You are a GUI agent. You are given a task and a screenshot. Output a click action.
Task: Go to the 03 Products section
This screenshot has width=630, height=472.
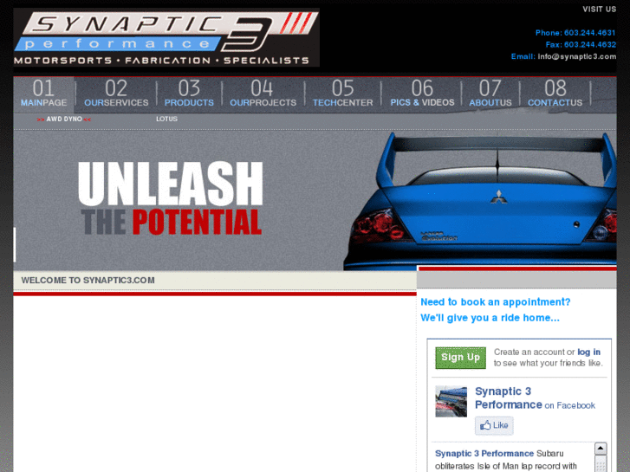pos(189,94)
